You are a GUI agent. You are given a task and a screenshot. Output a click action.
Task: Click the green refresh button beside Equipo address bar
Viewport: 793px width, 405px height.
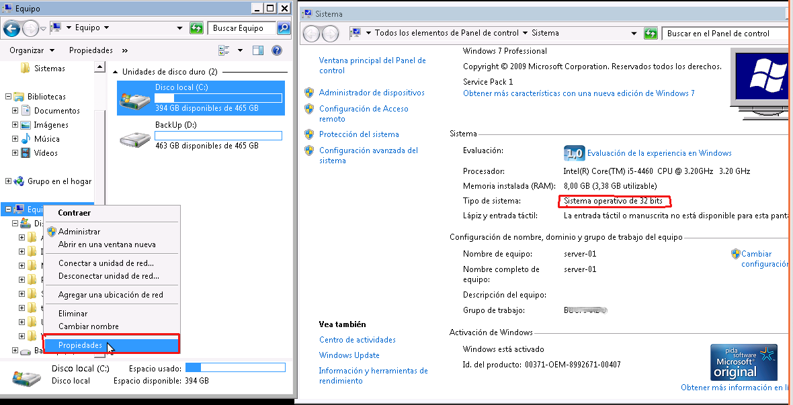196,28
